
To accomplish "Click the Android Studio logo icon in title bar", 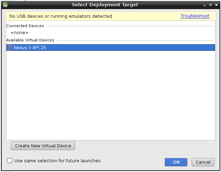I will tap(5, 5).
